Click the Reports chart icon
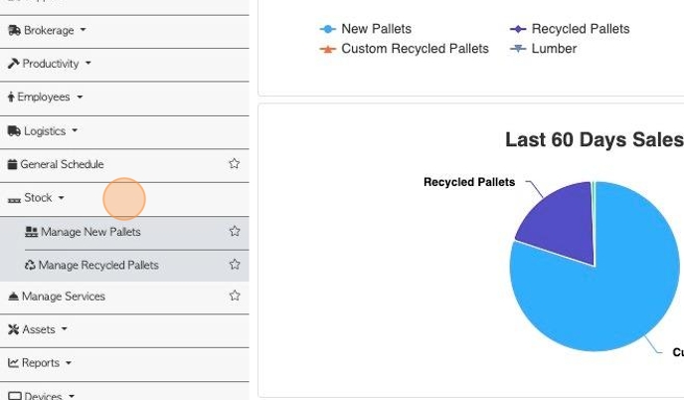Viewport: 684px width, 400px height. pyautogui.click(x=13, y=363)
